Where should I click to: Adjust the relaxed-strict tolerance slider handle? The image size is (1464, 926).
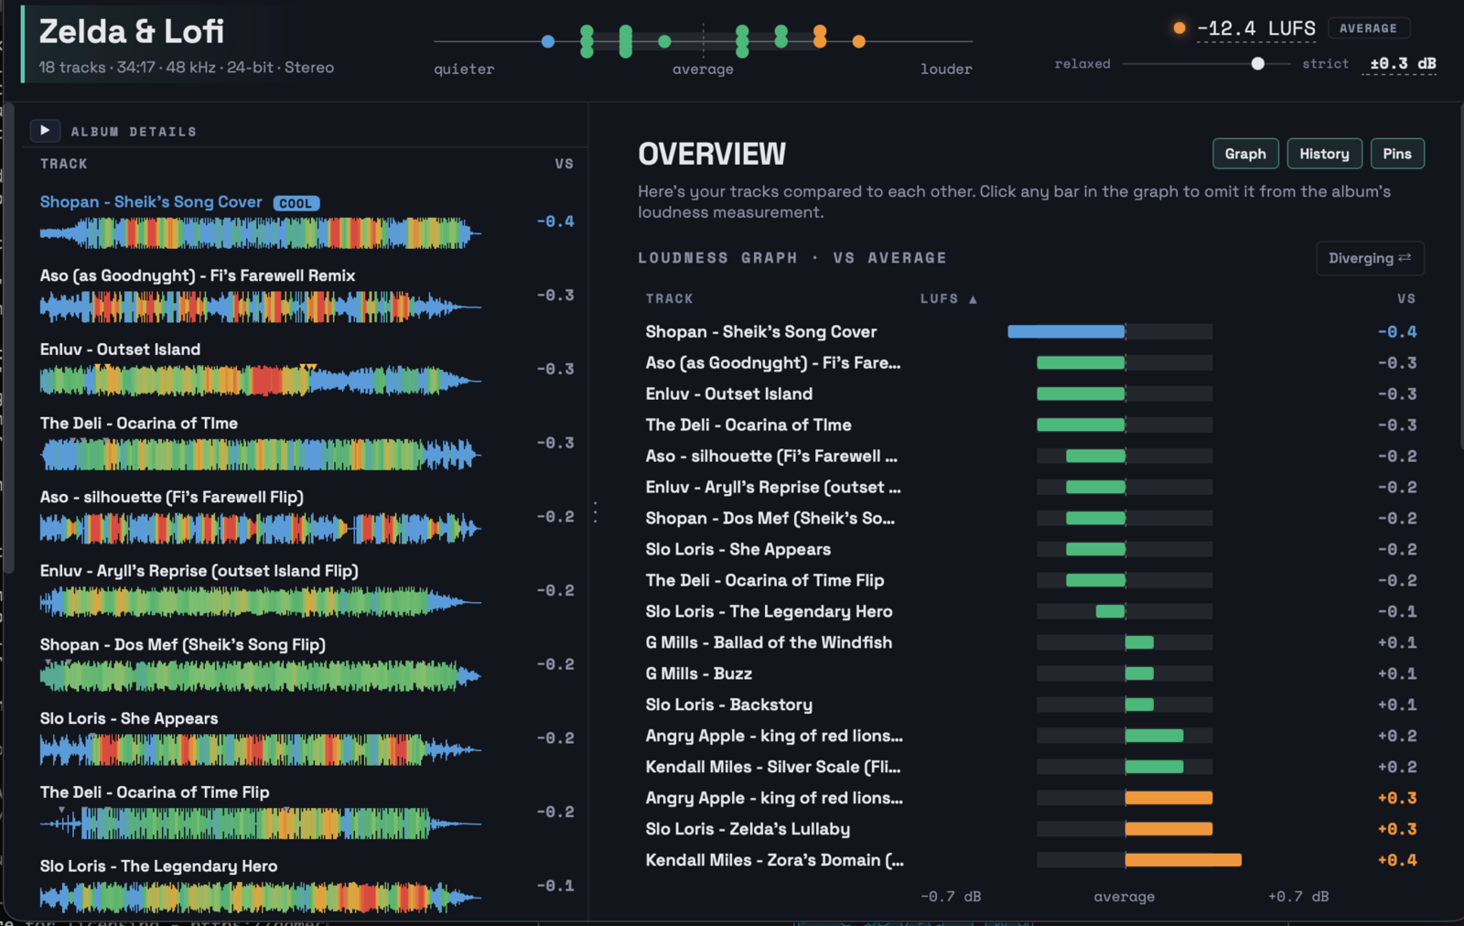point(1258,63)
